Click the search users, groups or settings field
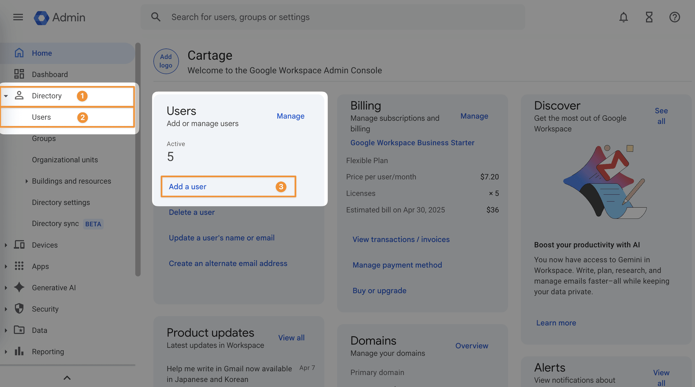 [x=333, y=17]
